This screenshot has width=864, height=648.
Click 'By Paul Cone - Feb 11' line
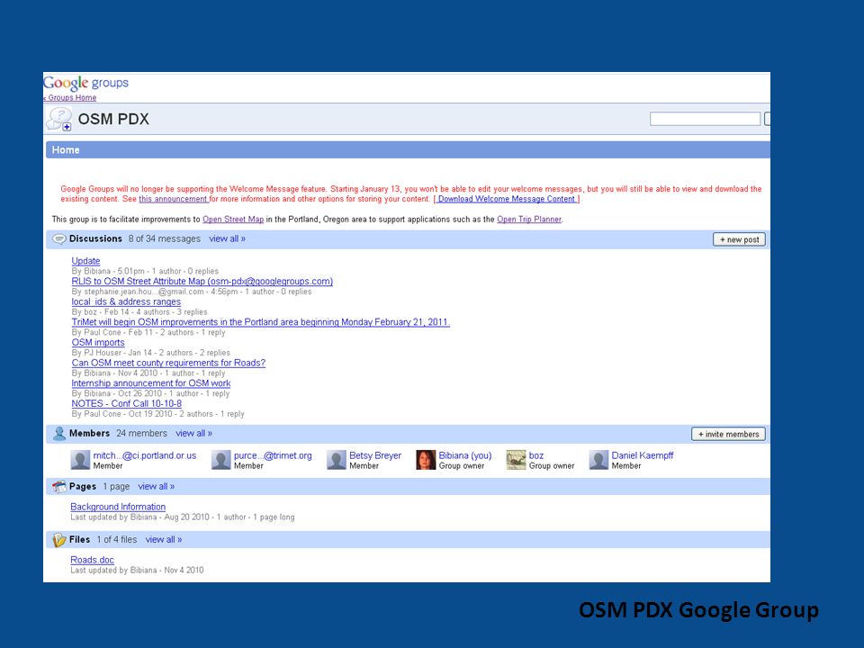(x=148, y=332)
